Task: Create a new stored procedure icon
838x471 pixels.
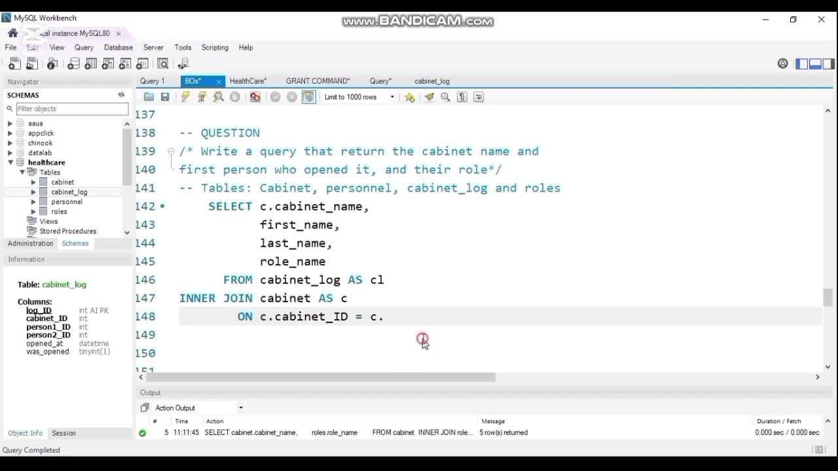Action: coord(125,63)
